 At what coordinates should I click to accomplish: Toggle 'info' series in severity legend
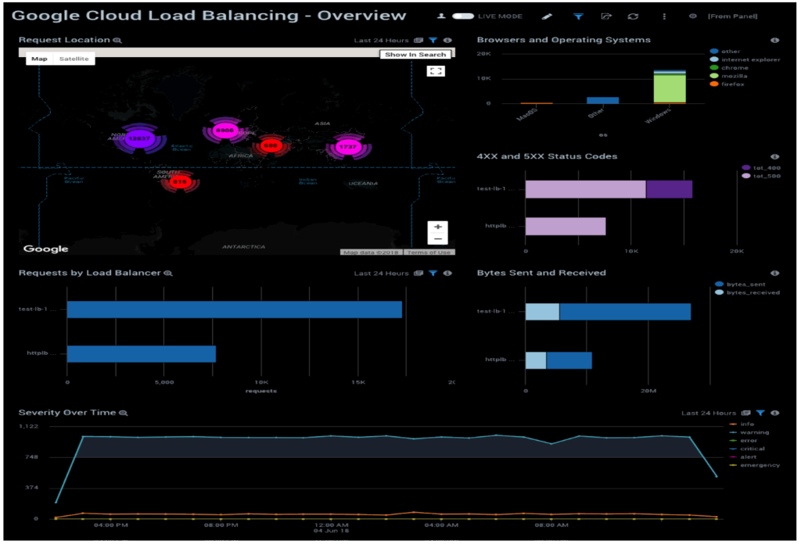[x=742, y=424]
